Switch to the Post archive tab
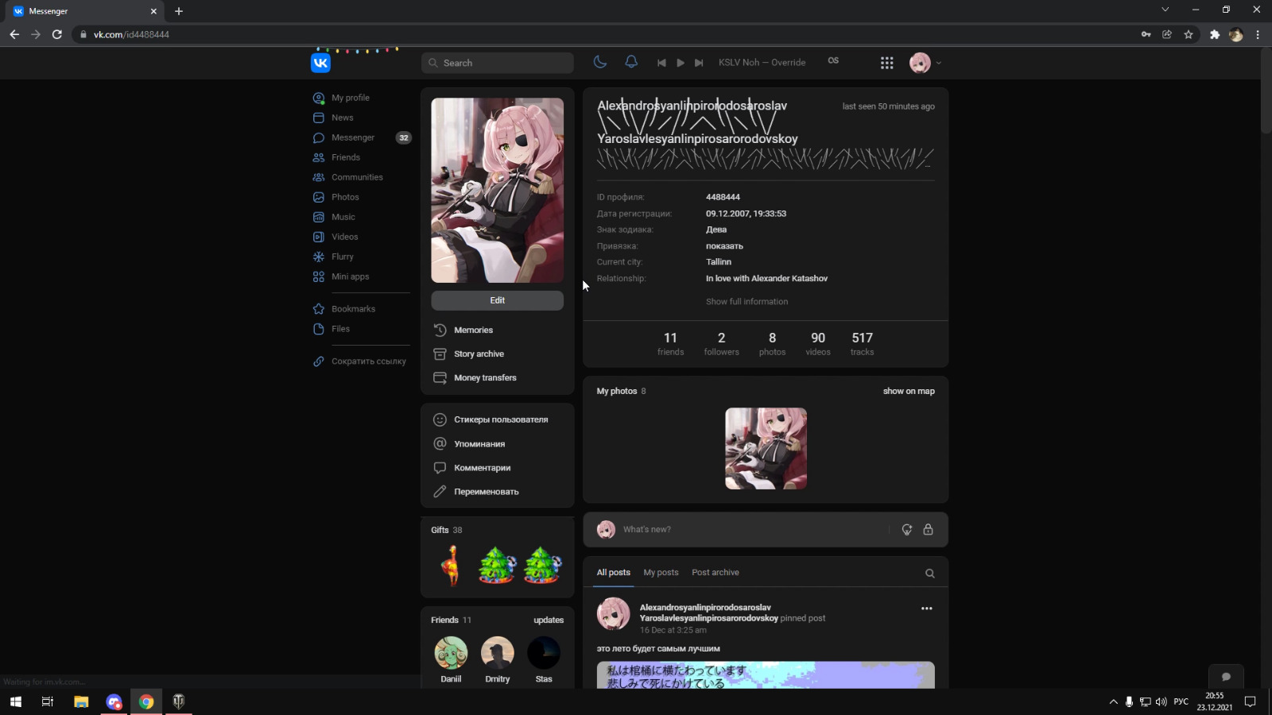Screen dimensions: 1272x715 [715, 573]
